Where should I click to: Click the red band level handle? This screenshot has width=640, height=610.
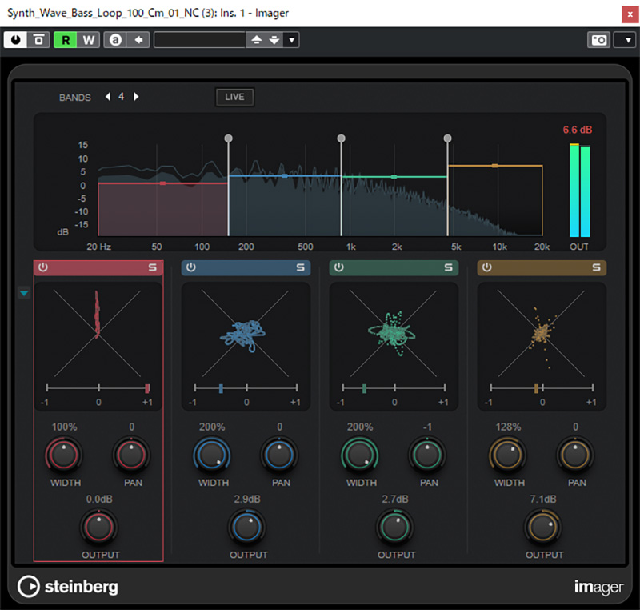coord(163,183)
